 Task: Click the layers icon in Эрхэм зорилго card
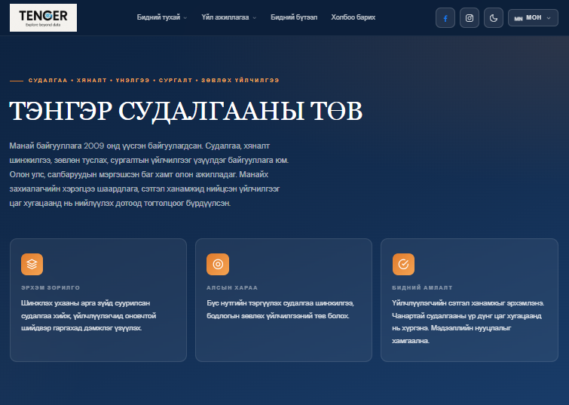tap(32, 264)
